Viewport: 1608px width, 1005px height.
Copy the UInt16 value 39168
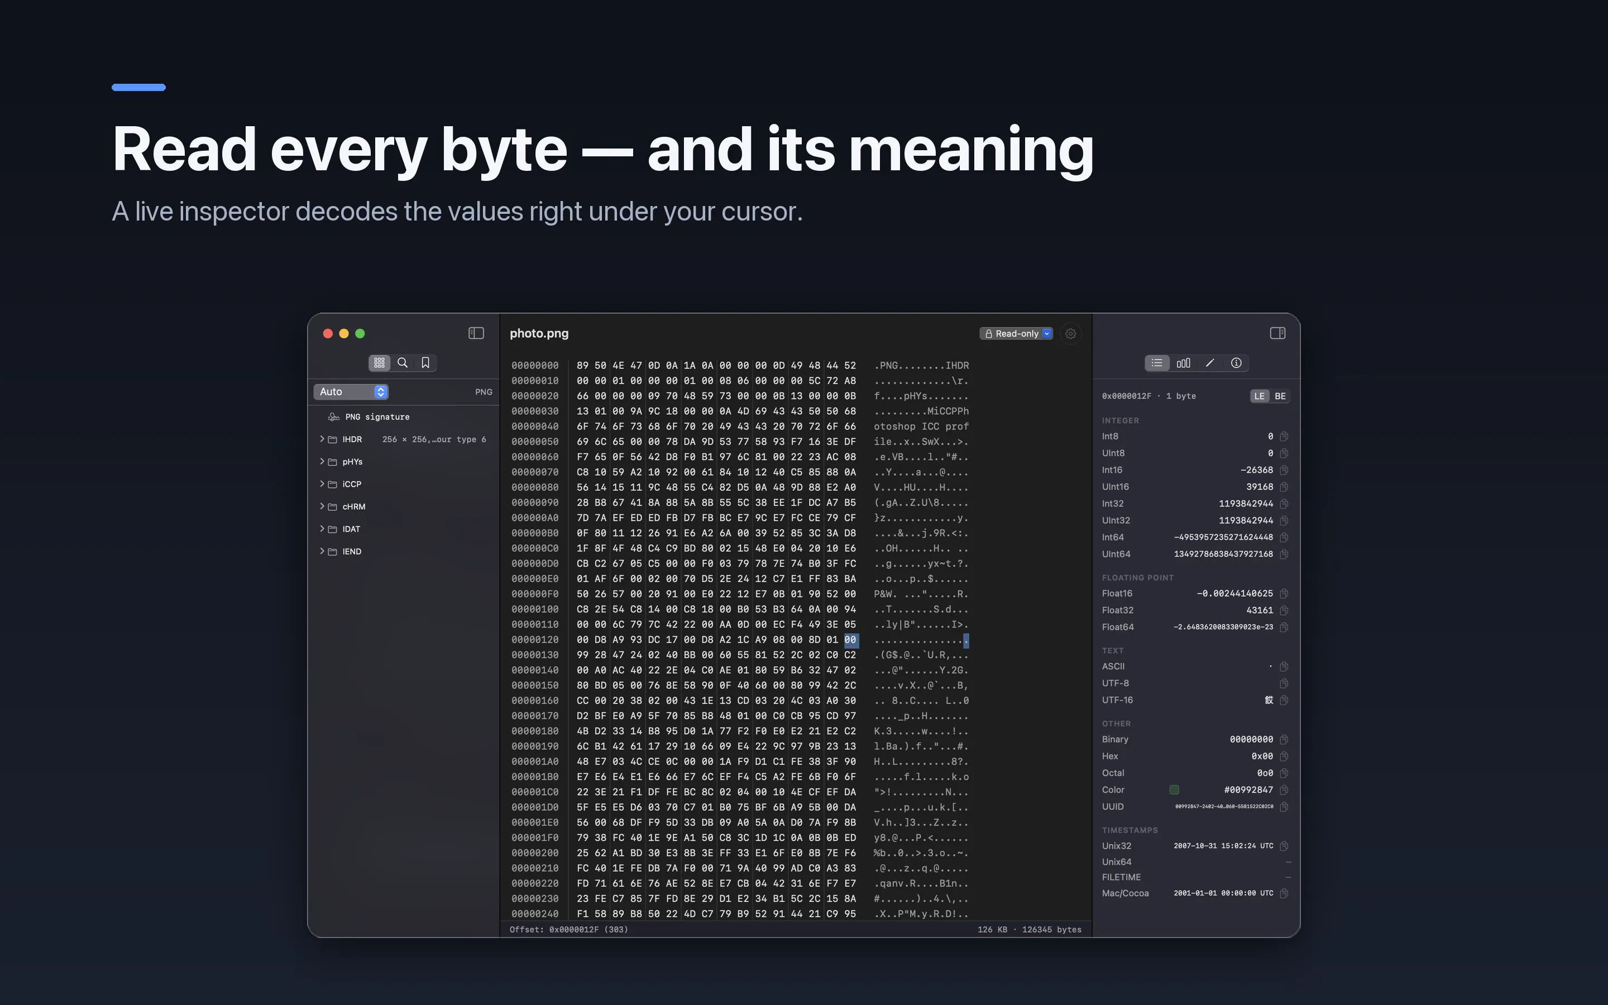click(1284, 487)
